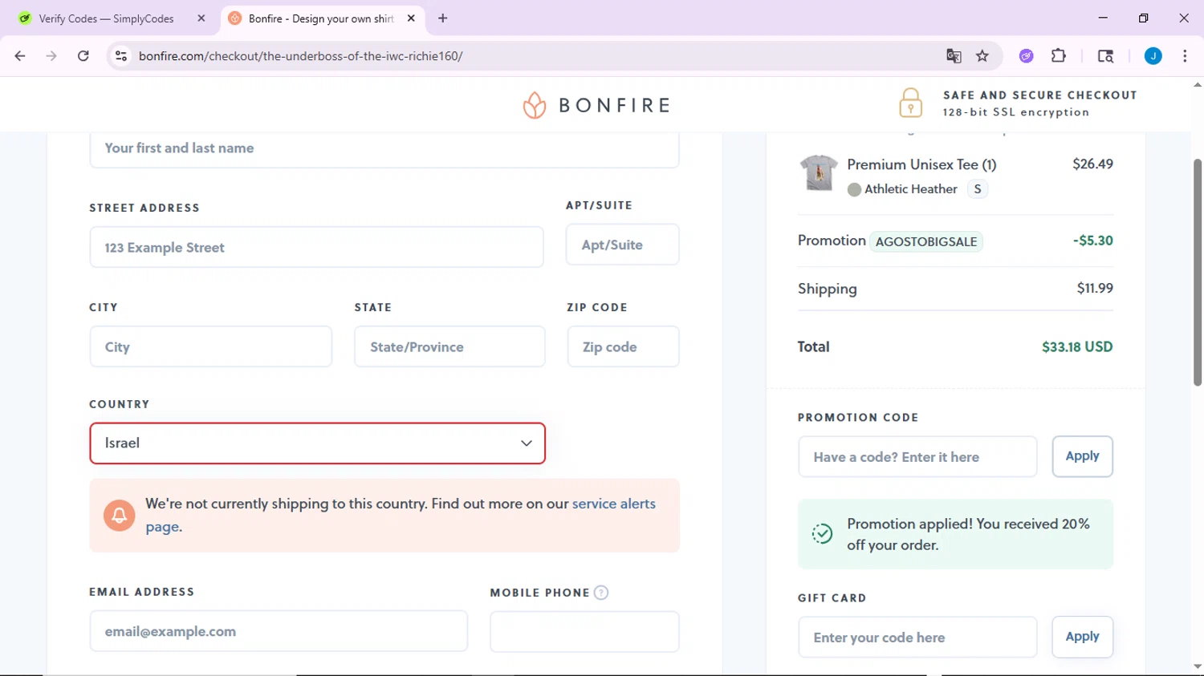Click the State/Province input field
Viewport: 1204px width, 676px height.
coord(449,346)
